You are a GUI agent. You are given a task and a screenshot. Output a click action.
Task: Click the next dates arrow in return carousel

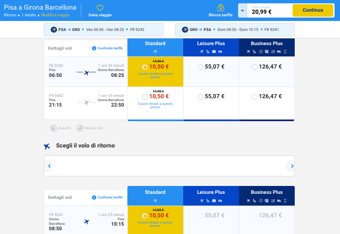(x=291, y=166)
